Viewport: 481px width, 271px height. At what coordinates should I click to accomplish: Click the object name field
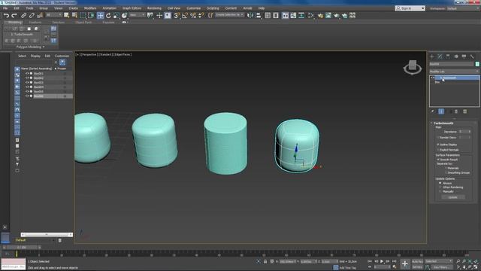point(452,64)
